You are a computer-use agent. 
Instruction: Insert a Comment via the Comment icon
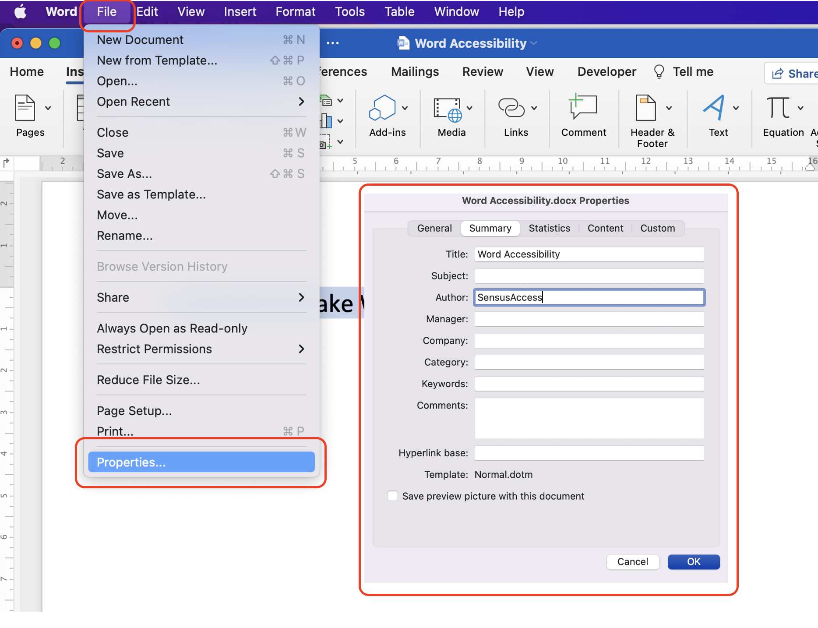583,107
